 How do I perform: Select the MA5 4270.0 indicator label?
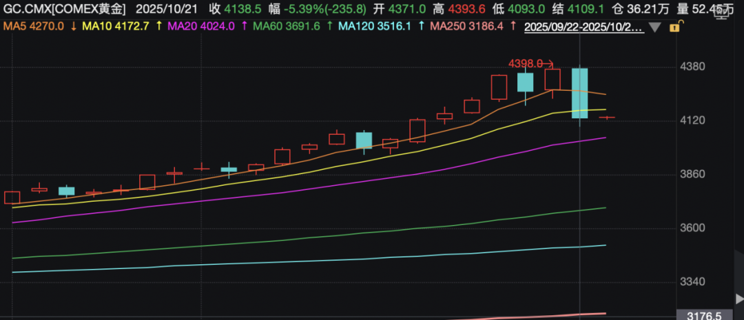coord(34,26)
